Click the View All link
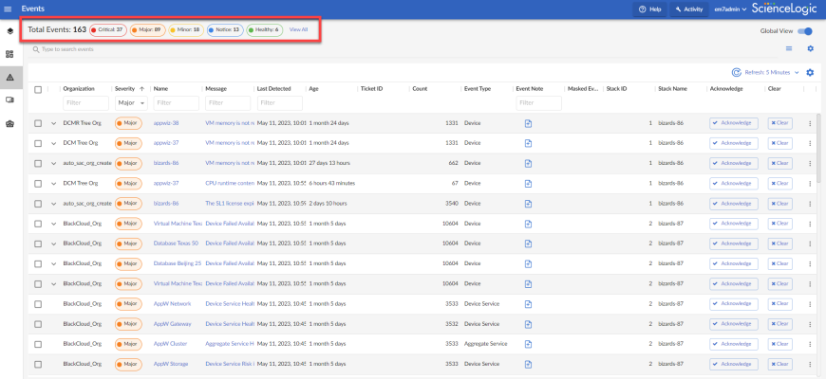 tap(298, 30)
